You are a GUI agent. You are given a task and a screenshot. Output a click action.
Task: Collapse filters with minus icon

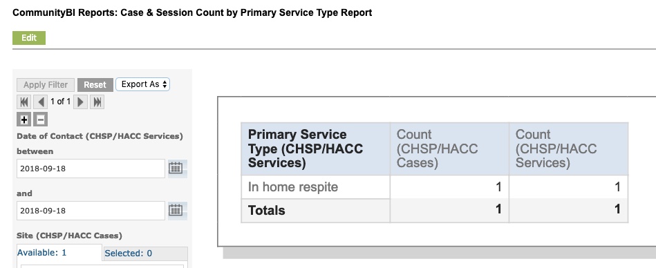point(40,119)
